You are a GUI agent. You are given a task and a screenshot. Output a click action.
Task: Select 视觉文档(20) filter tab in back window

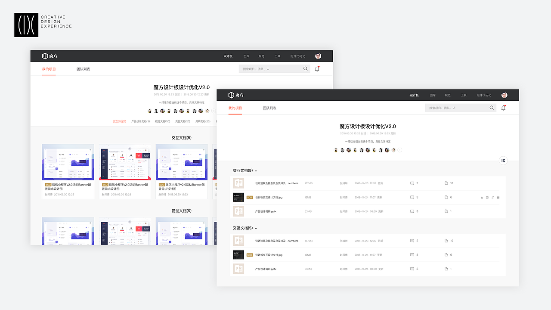(163, 121)
